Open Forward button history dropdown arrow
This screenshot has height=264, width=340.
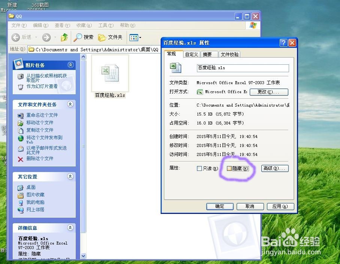click(x=55, y=37)
